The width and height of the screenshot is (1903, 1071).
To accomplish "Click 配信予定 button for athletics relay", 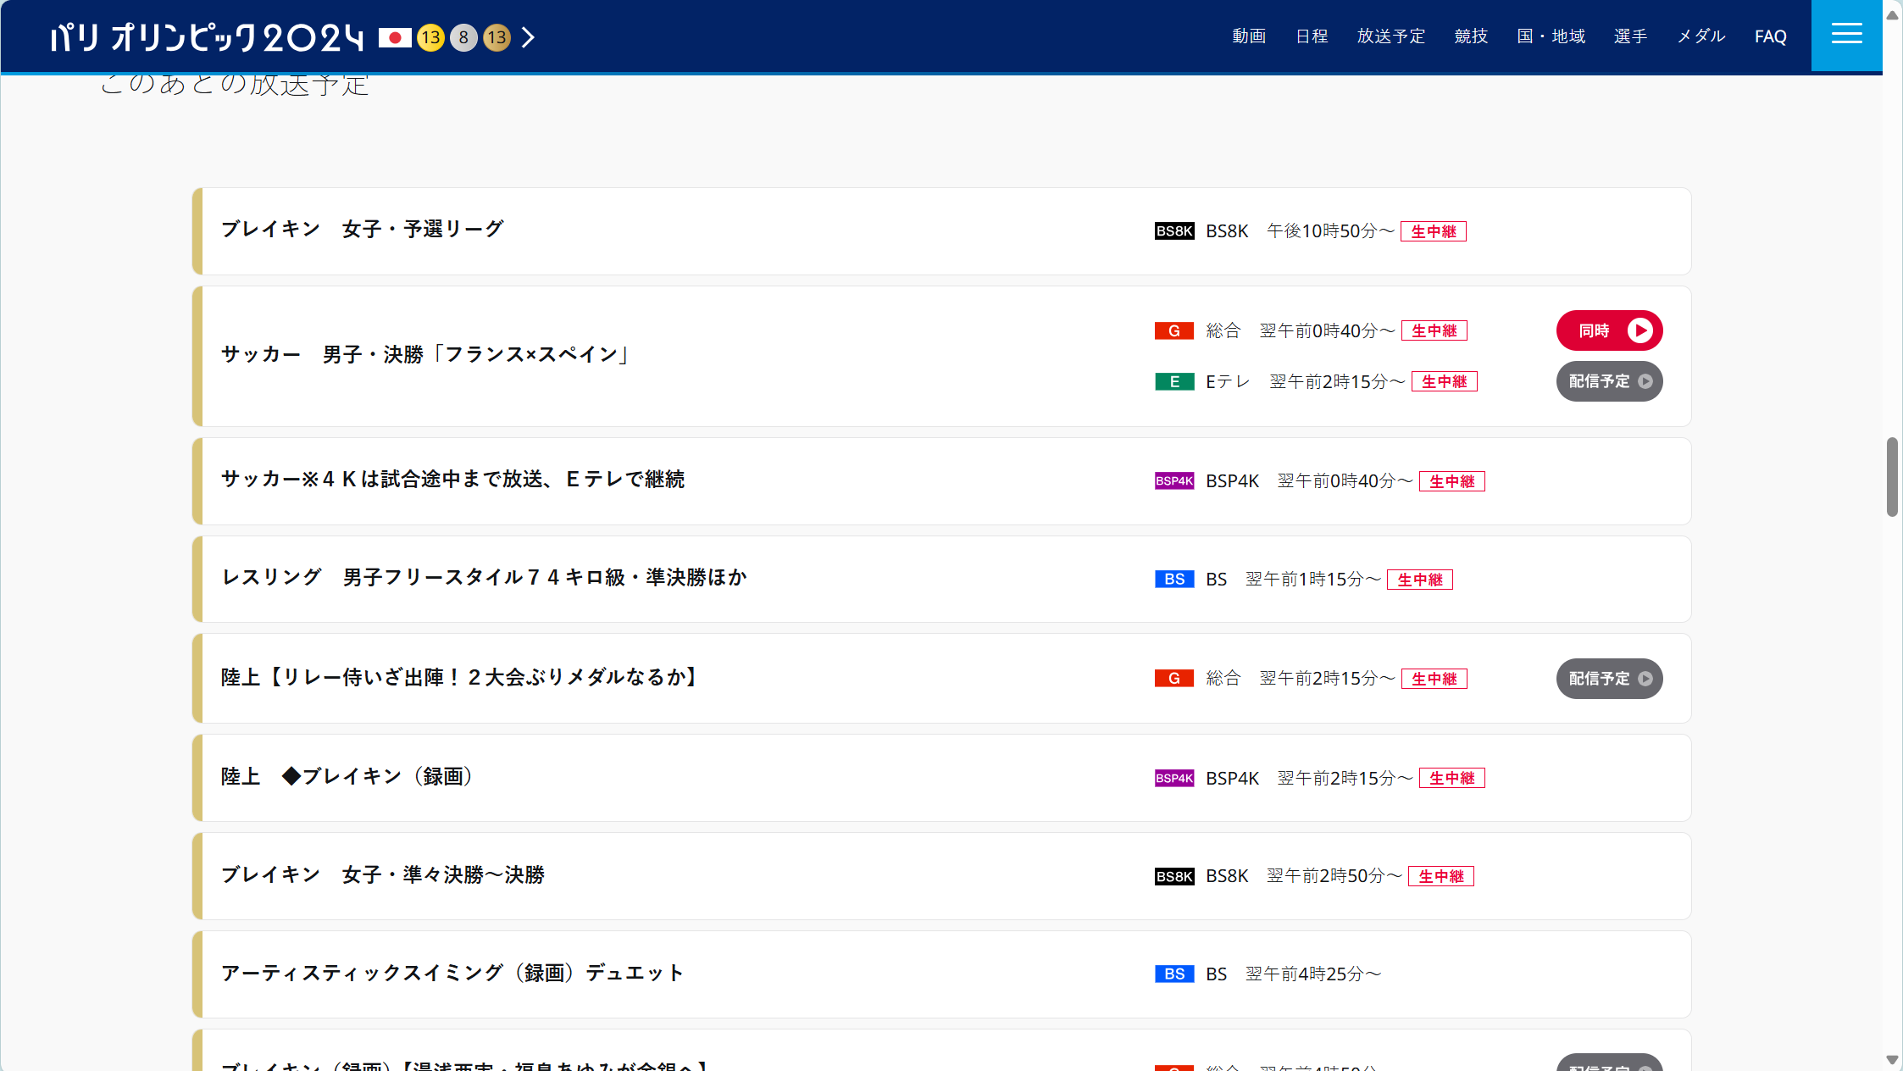I will (x=1609, y=679).
